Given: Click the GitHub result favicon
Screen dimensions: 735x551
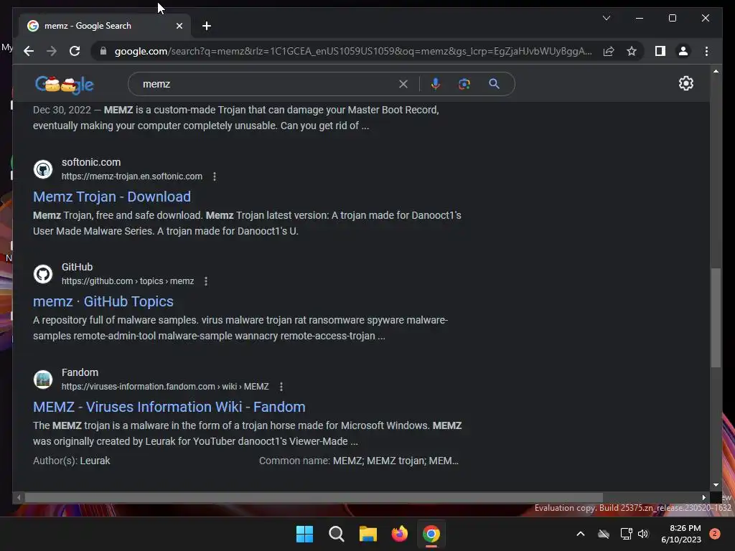Looking at the screenshot, I should point(43,274).
